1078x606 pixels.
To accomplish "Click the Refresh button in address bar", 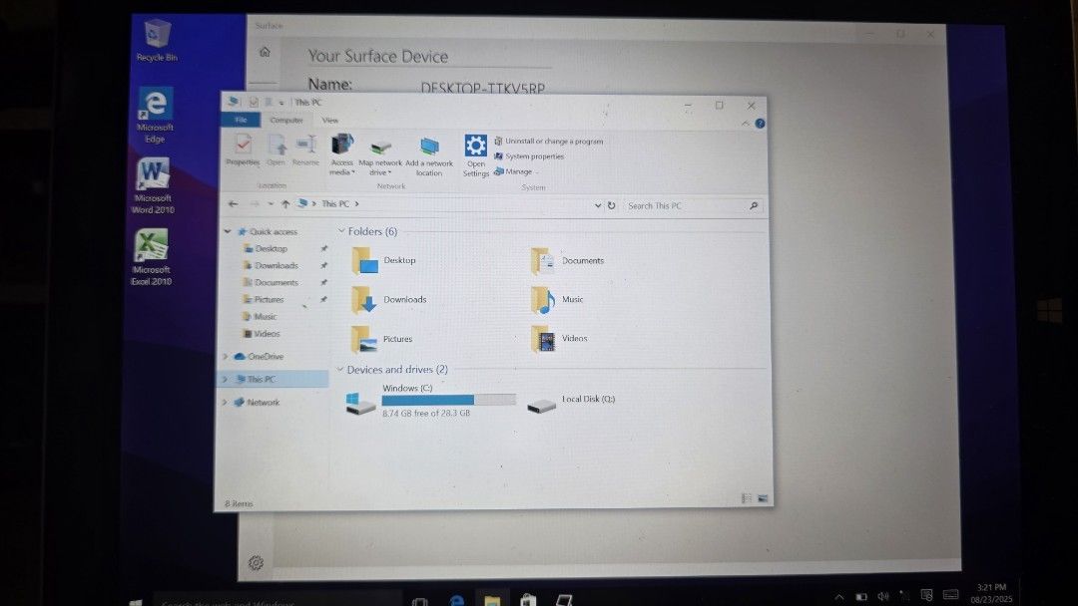I will pyautogui.click(x=611, y=205).
